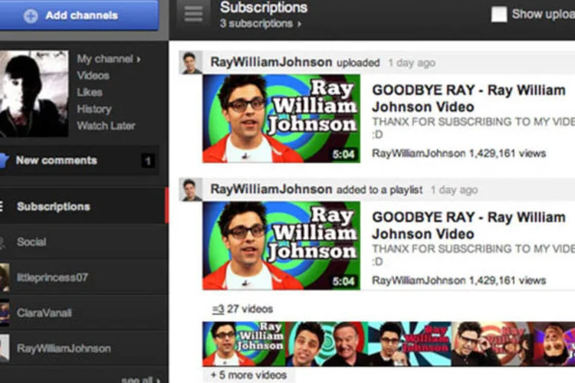Click the user profile picture in sidebar

(34, 93)
